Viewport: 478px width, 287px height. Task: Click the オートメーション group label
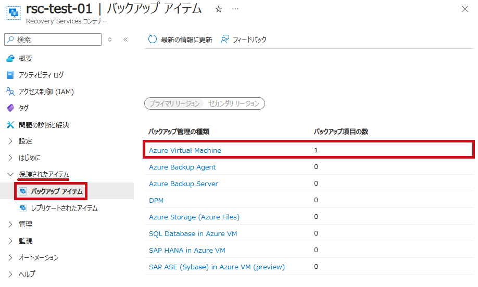[x=39, y=257]
